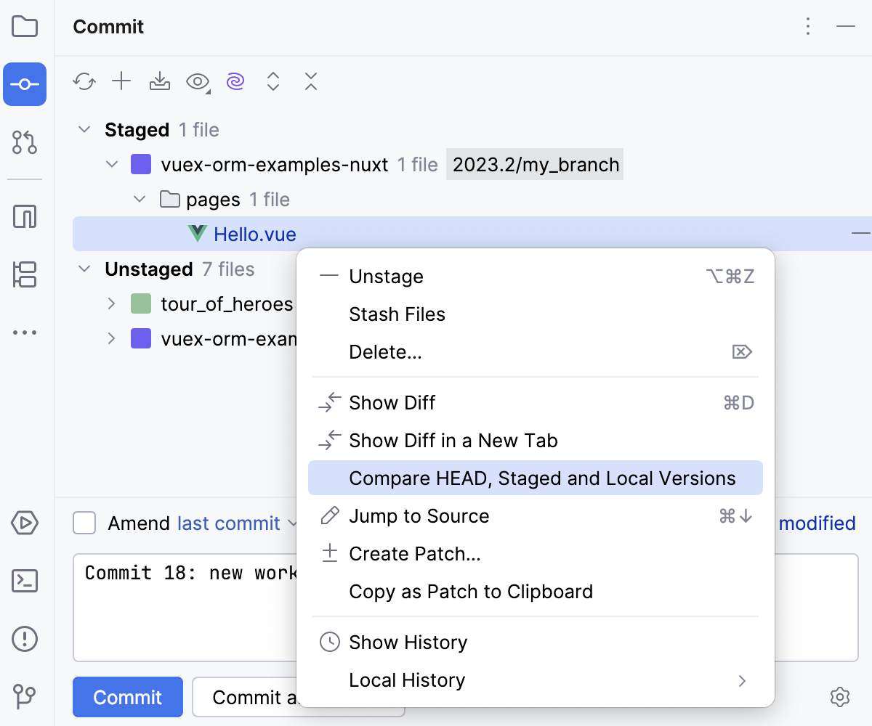
Task: Select the Commit tool window icon
Action: pyautogui.click(x=25, y=84)
